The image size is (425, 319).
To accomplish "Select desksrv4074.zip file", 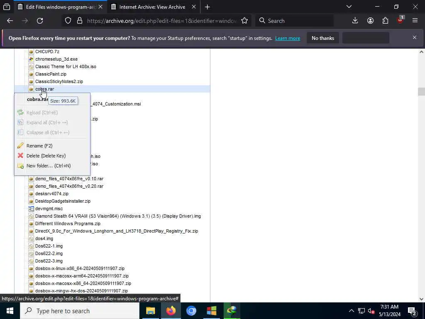I will point(52,194).
